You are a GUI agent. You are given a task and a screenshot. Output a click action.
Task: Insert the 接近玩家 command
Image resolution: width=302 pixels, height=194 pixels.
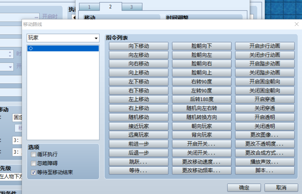click(139, 126)
